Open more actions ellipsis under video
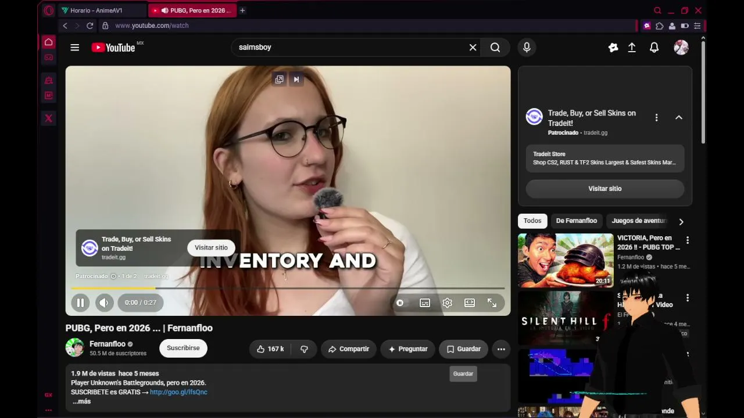Image resolution: width=744 pixels, height=418 pixels. [x=501, y=349]
